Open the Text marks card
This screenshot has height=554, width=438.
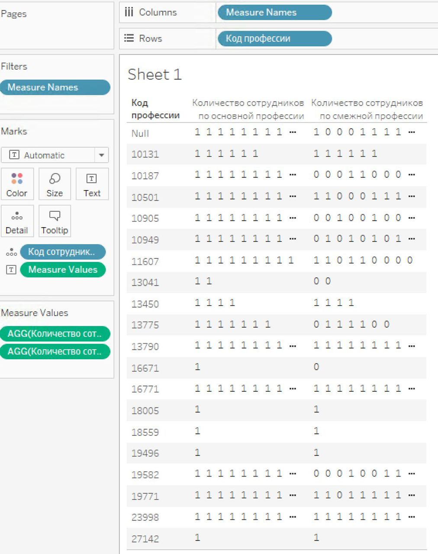[92, 184]
